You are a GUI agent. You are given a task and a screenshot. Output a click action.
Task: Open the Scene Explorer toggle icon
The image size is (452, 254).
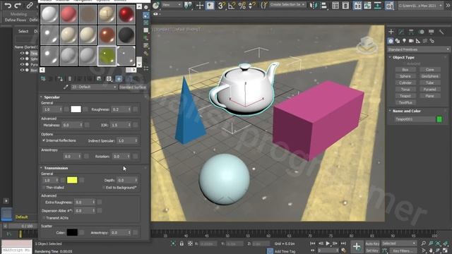tap(335, 5)
